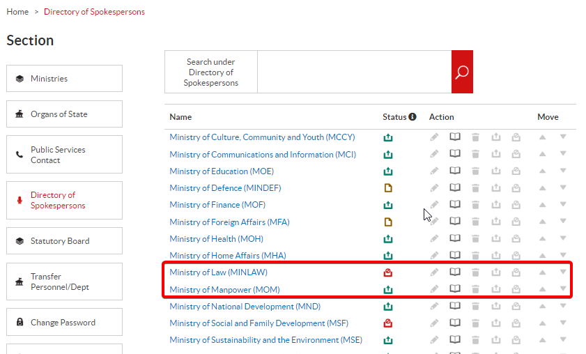Image resolution: width=586 pixels, height=354 pixels.
Task: Click the Directory of Spokespersons search field
Action: (x=354, y=72)
